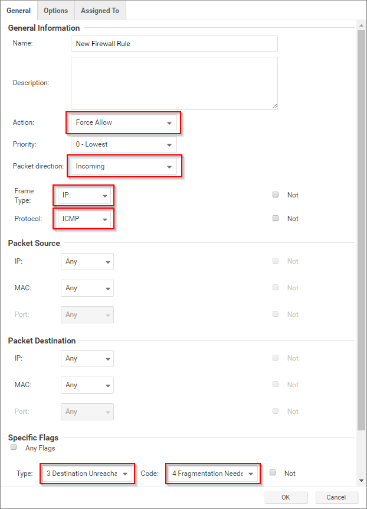Expand the Packet Source MAC dropdown
The image size is (367, 509).
pyautogui.click(x=87, y=288)
